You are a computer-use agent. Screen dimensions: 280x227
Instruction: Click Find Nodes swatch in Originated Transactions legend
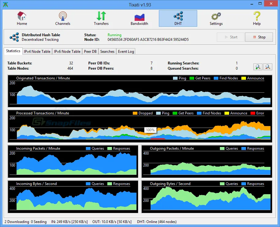216,78
